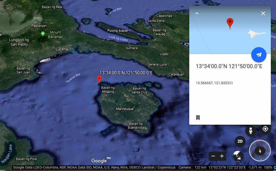Share the location via the paper plane icon
The image size is (276, 171).
tap(259, 55)
